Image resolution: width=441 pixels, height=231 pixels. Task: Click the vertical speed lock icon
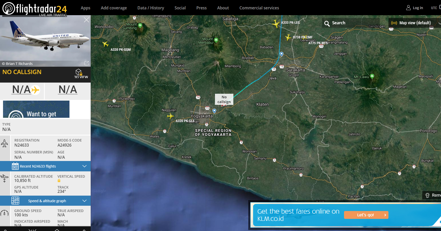pos(59,181)
